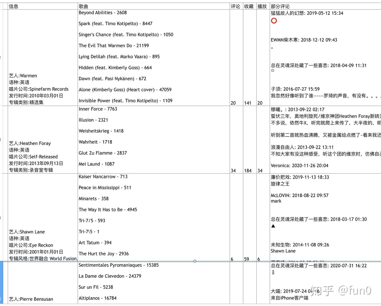Click the song Peace in Mississippi - 511
The image size is (381, 306).
point(105,188)
